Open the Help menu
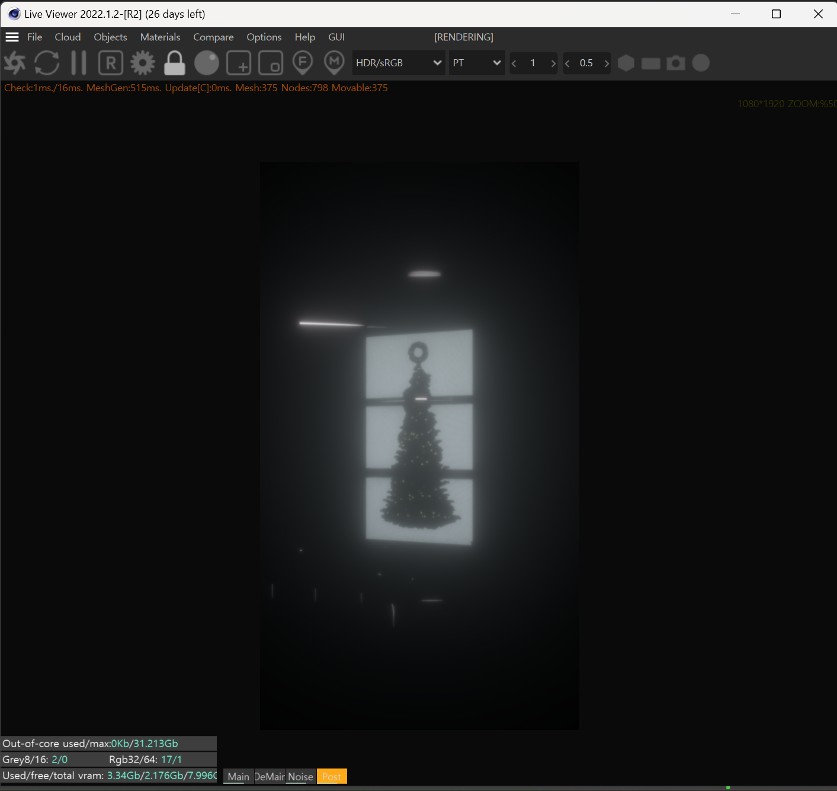Screen dimensions: 837x791 pos(305,37)
